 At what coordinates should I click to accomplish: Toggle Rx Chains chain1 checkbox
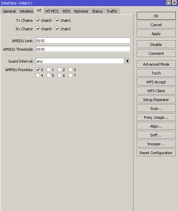click(57, 29)
